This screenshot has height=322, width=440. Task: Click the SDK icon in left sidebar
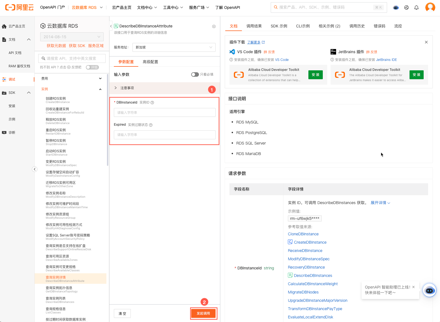[x=4, y=93]
